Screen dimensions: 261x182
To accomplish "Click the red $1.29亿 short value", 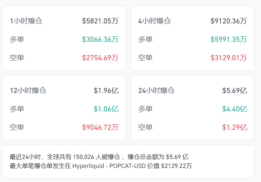I will 234,127.
